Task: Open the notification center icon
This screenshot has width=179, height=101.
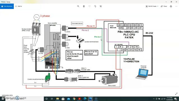Action: [176, 99]
